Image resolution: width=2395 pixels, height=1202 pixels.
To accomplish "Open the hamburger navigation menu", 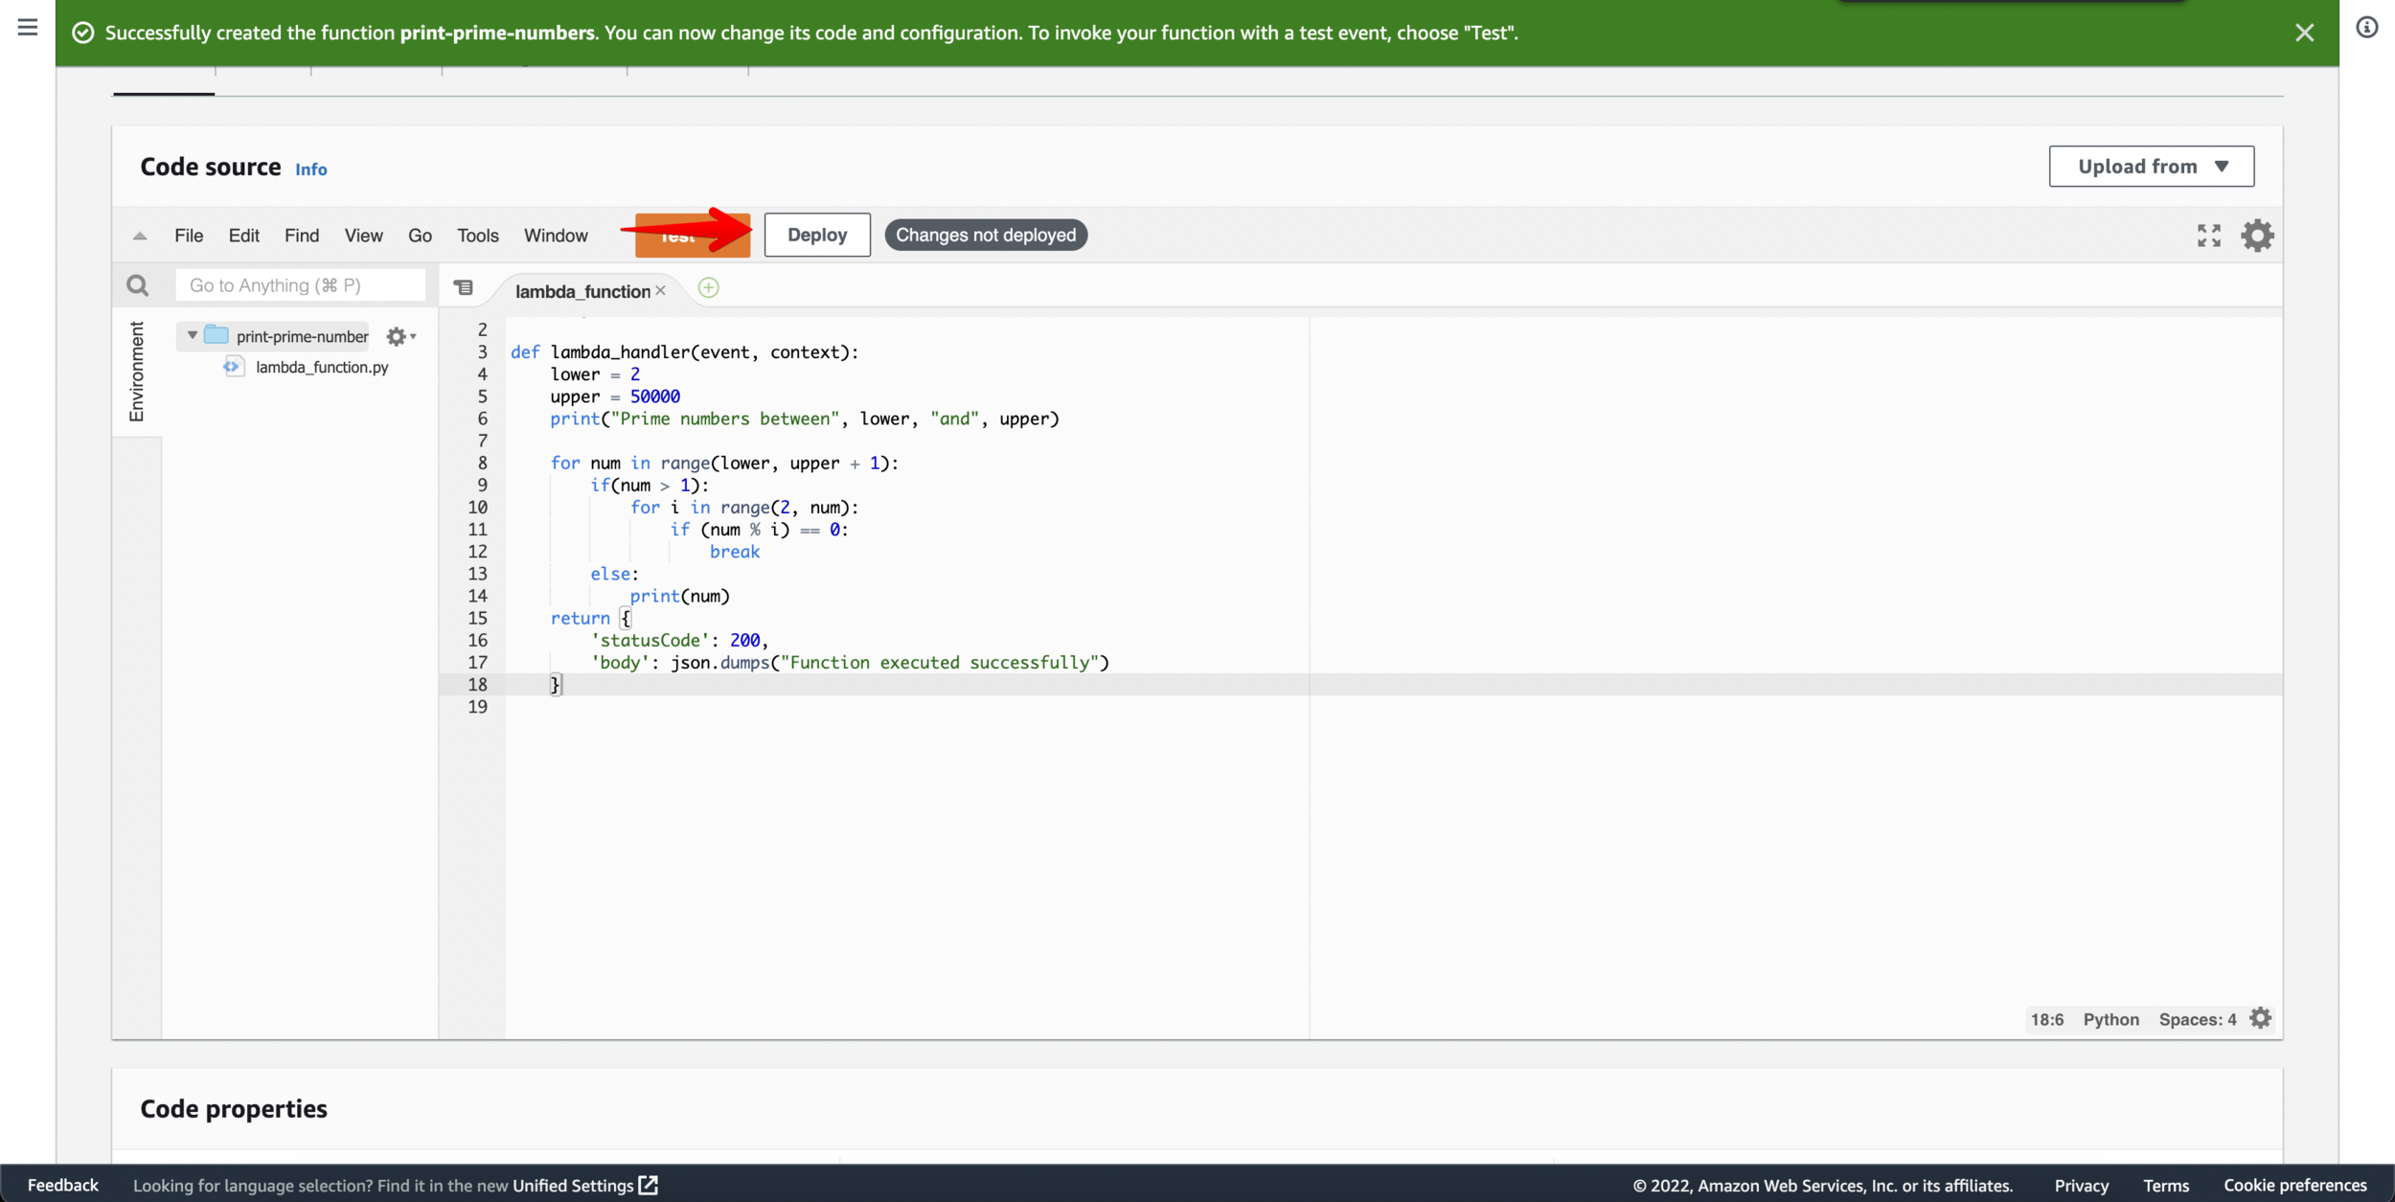I will [28, 27].
